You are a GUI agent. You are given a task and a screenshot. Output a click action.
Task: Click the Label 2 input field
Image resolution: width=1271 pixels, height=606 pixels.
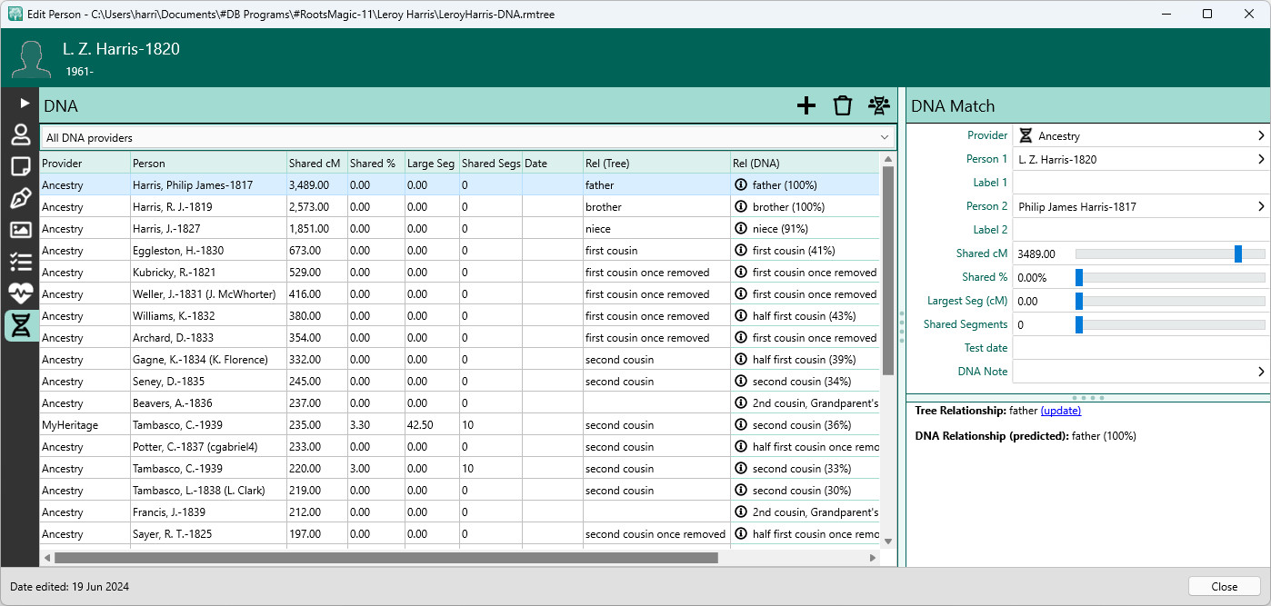tap(1140, 230)
